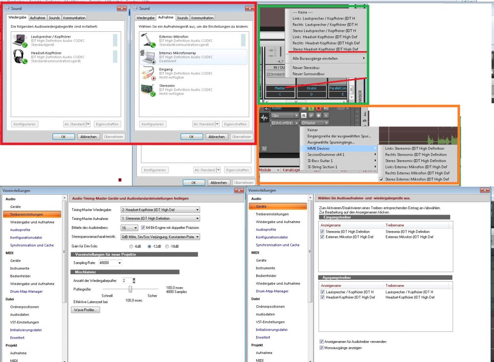This screenshot has height=362, width=494.
Task: Uncheck the Externes Mikrofon input driver checkbox
Action: 322,237
